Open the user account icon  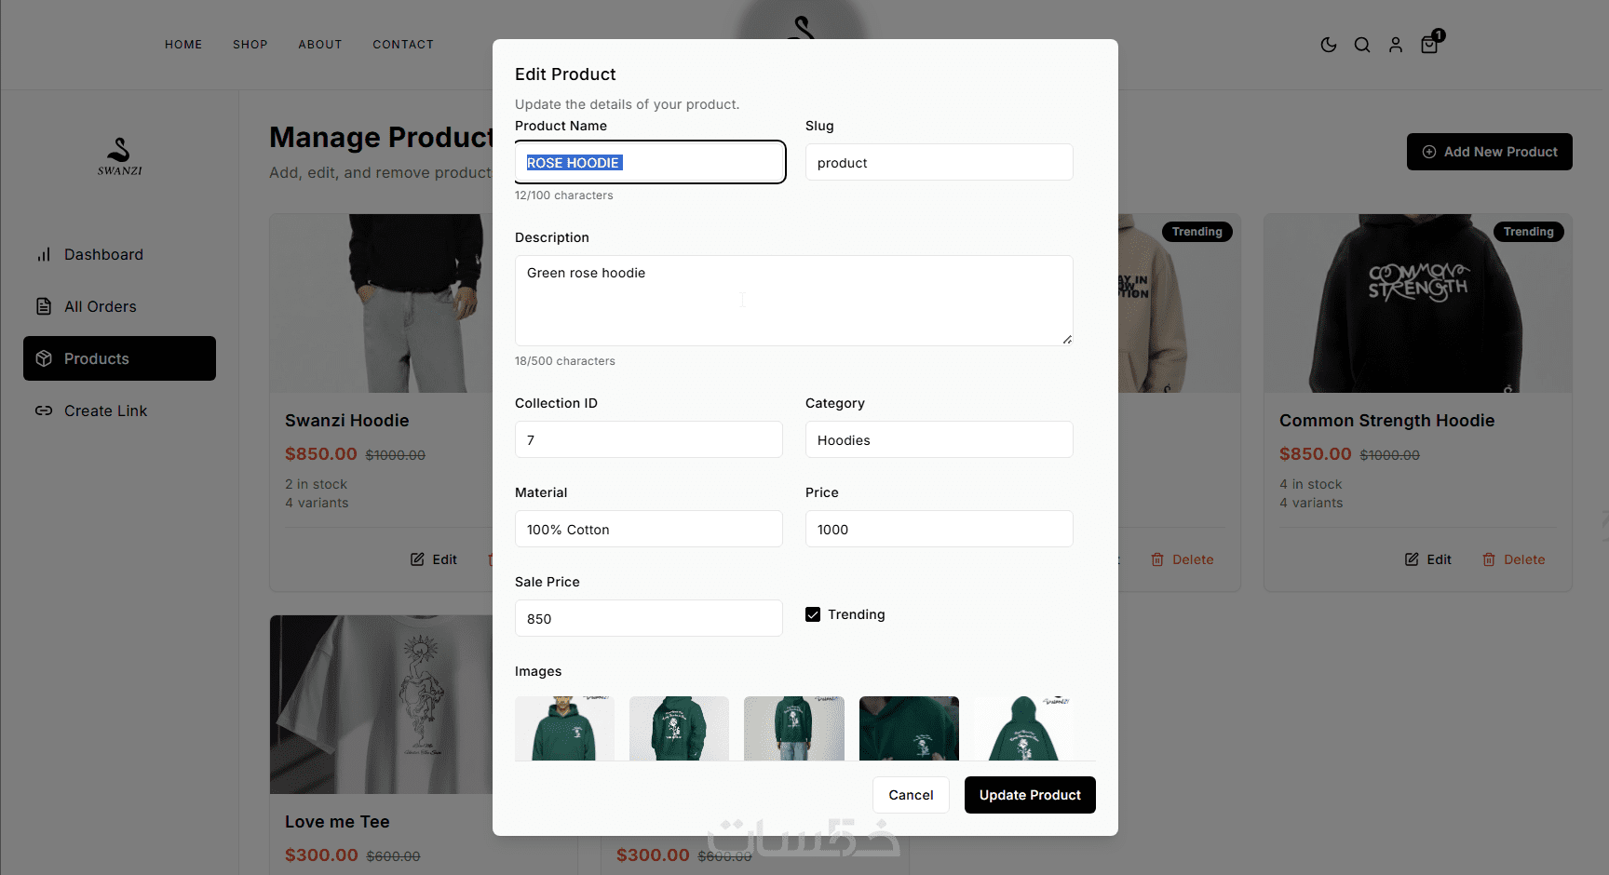[x=1396, y=45]
